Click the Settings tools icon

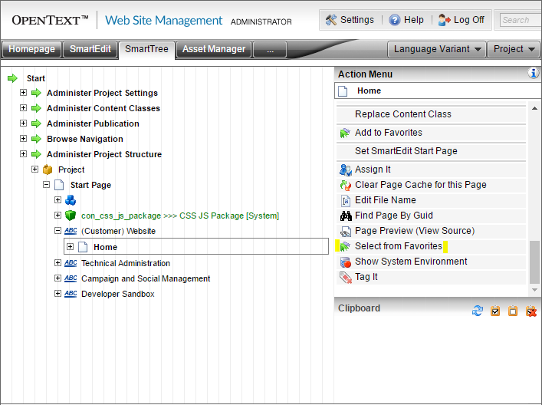point(331,20)
